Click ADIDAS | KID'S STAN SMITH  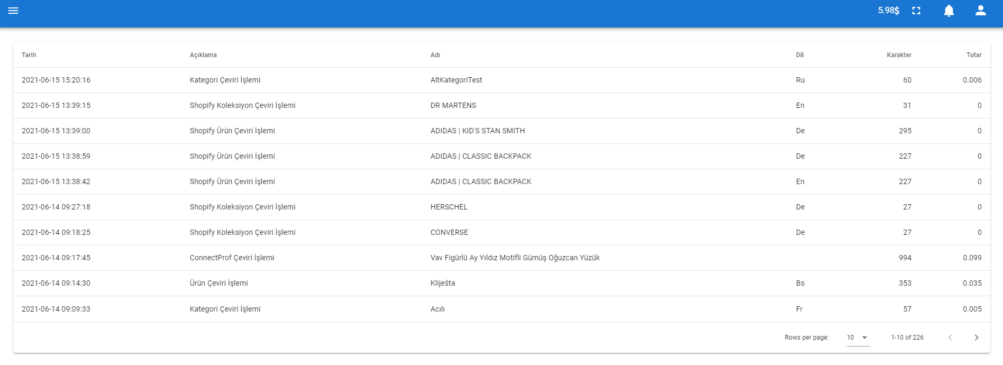click(x=478, y=131)
